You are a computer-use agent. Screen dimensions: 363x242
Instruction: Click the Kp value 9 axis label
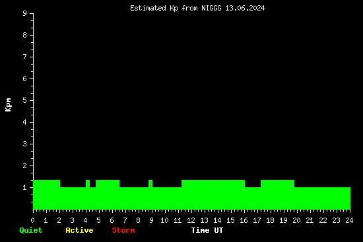25,14
